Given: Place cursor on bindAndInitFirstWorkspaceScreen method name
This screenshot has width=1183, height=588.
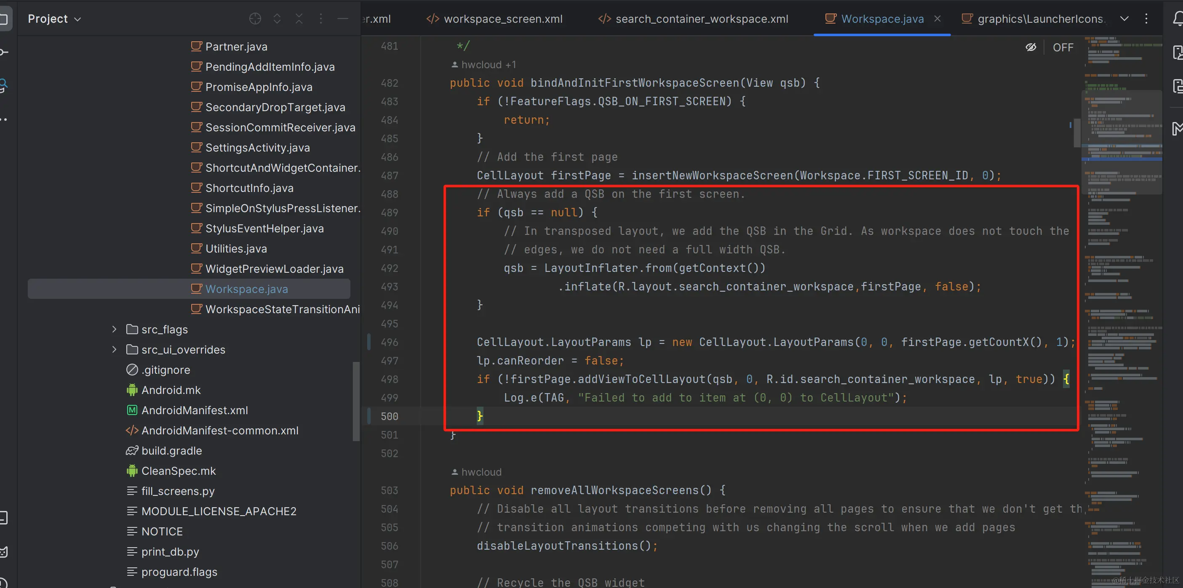Looking at the screenshot, I should click(635, 83).
